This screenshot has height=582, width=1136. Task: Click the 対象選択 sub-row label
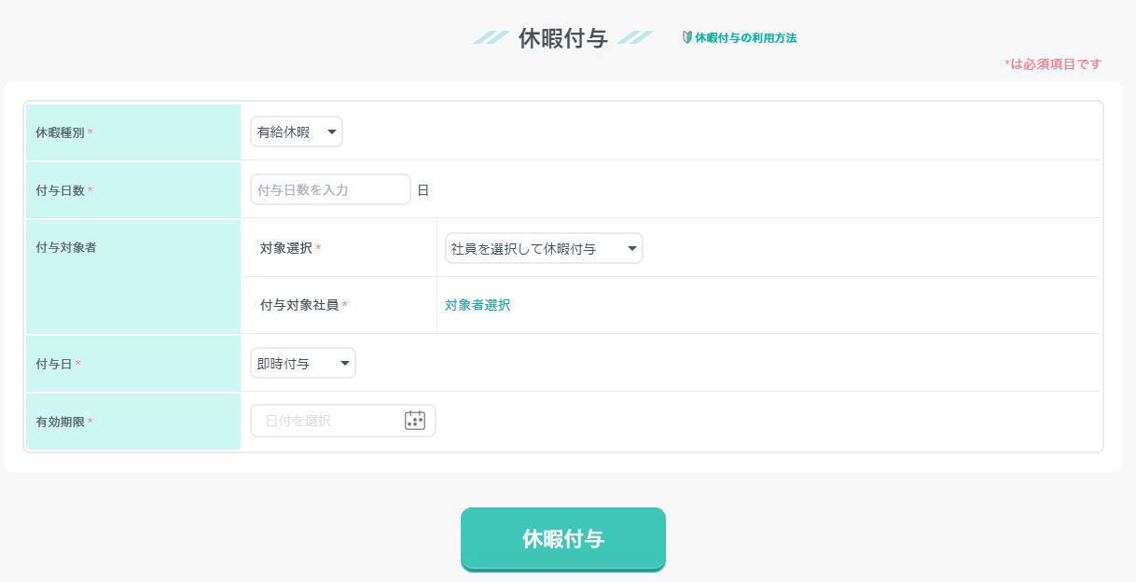click(x=286, y=248)
